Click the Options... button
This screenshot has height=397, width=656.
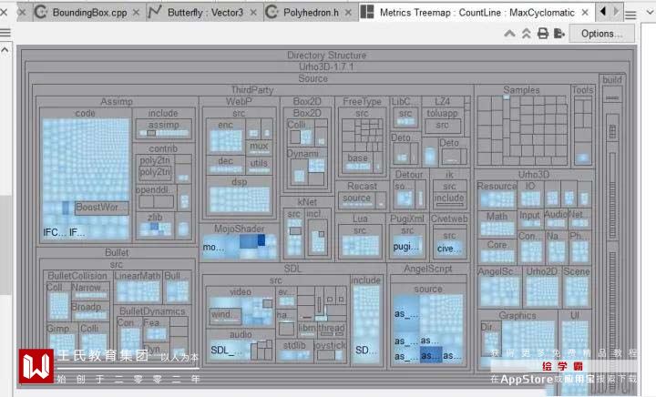(601, 34)
